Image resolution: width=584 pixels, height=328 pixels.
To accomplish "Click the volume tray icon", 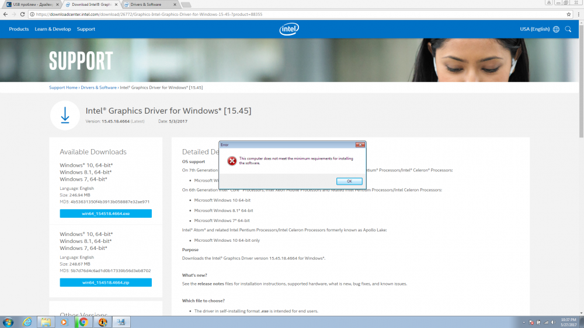I will point(554,322).
